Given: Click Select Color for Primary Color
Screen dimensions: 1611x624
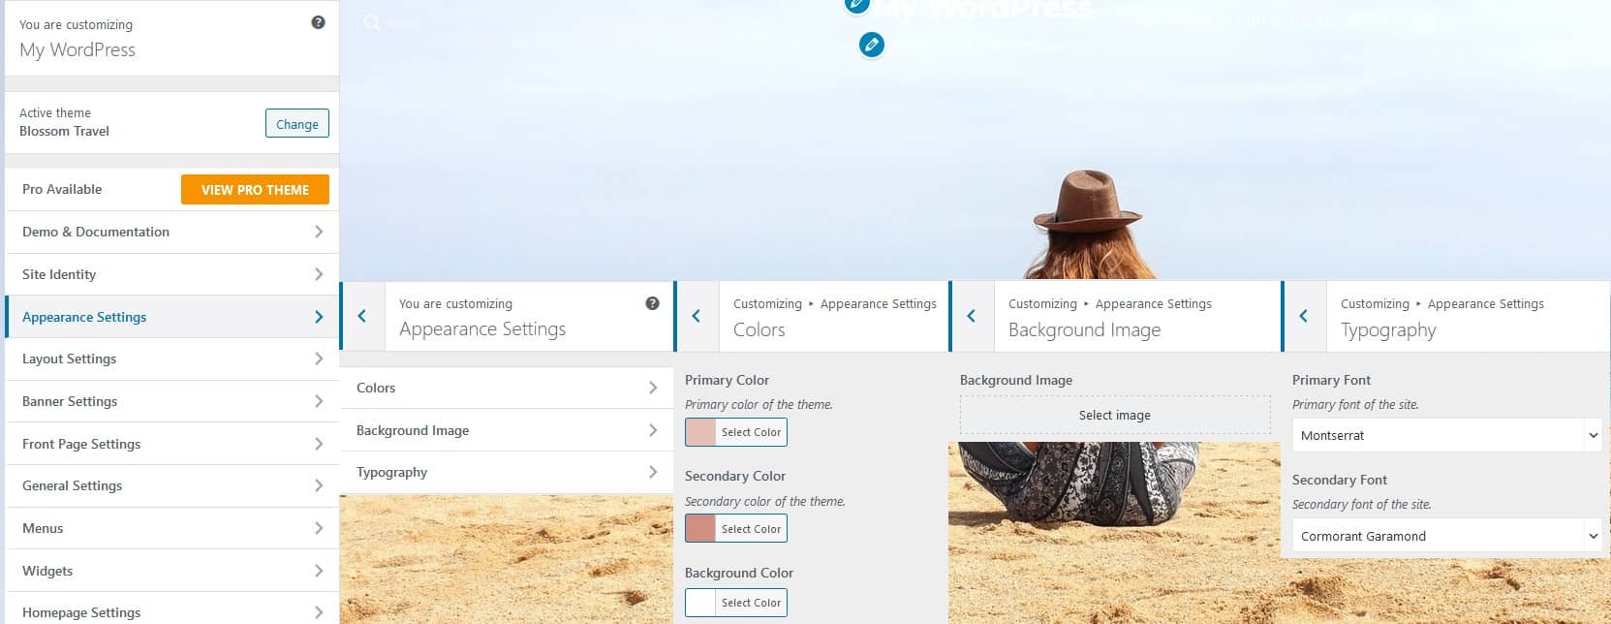Looking at the screenshot, I should click(751, 432).
